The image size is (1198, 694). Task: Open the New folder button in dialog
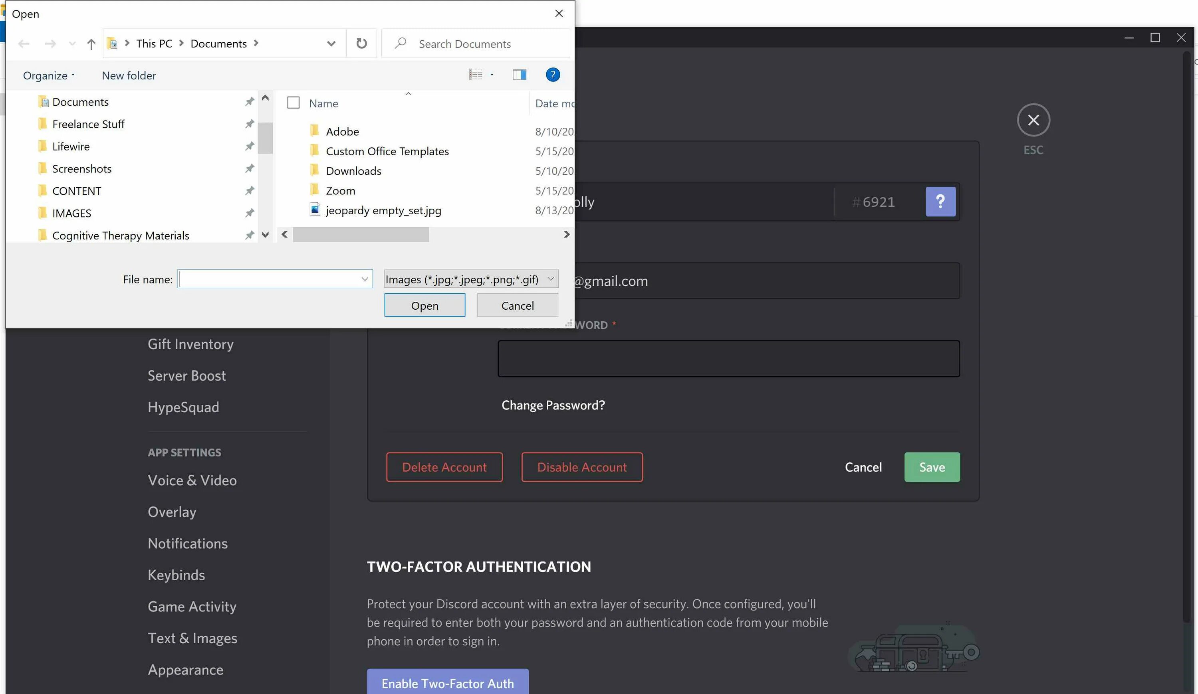128,75
